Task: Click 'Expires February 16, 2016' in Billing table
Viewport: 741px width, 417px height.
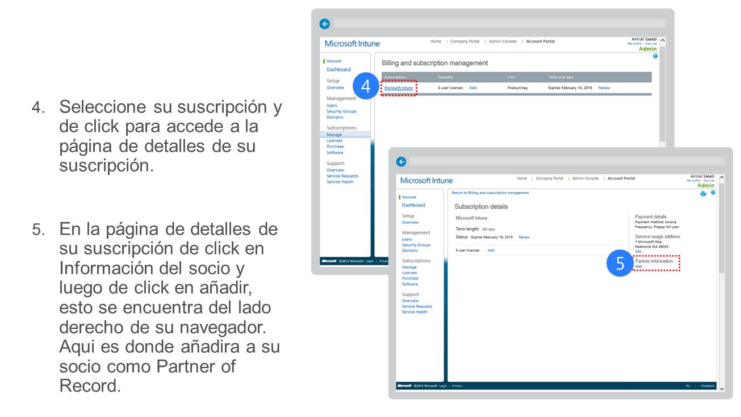Action: (x=570, y=88)
